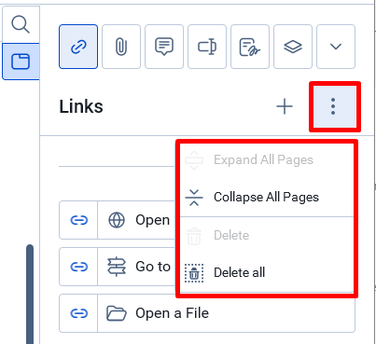Open the Form Fields panel icon
Viewport: 376px width, 344px height.
[x=207, y=47]
